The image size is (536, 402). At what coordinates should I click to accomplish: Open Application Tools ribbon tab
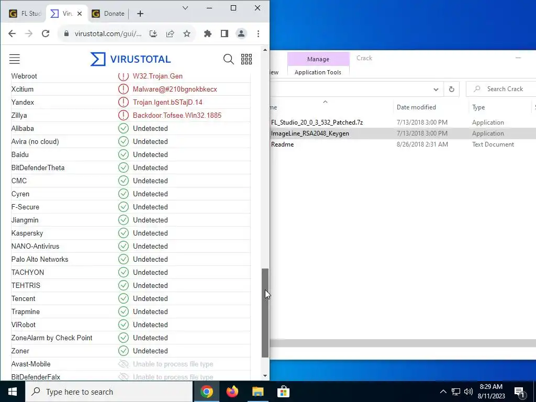[x=318, y=72]
